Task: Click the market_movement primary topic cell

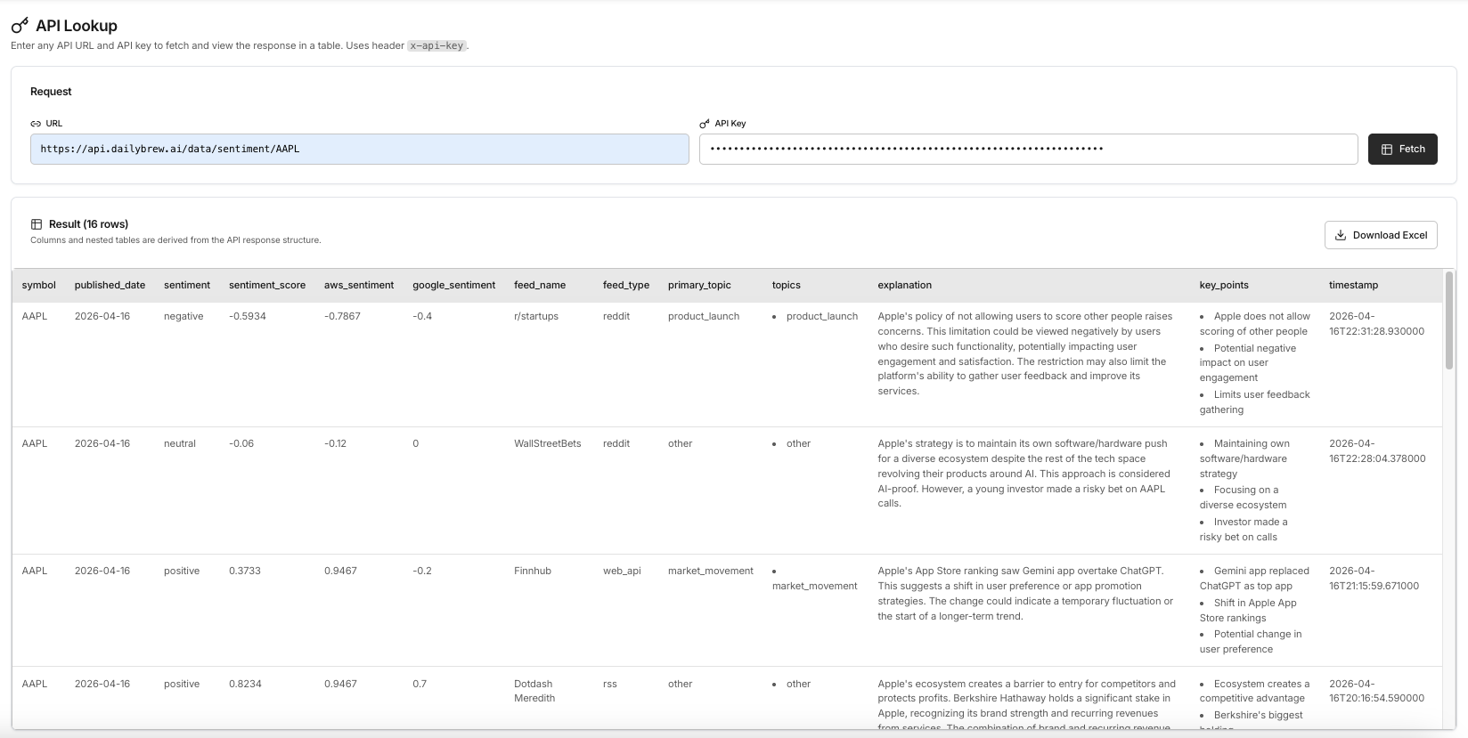Action: point(711,571)
